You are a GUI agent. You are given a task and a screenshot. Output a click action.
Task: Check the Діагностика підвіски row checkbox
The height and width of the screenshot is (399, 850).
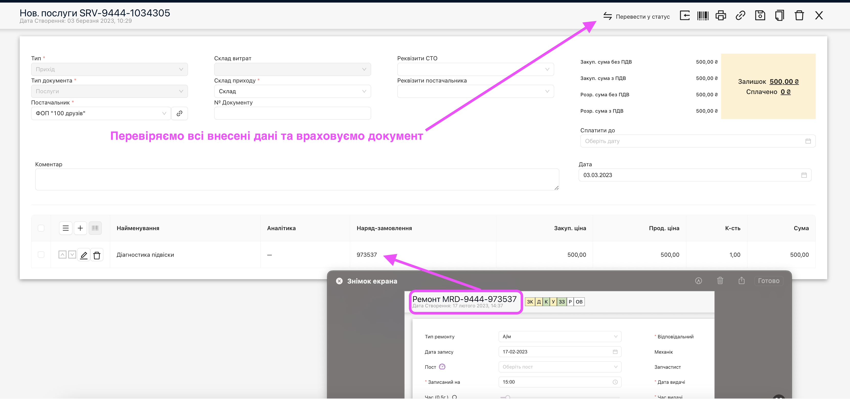(x=41, y=255)
